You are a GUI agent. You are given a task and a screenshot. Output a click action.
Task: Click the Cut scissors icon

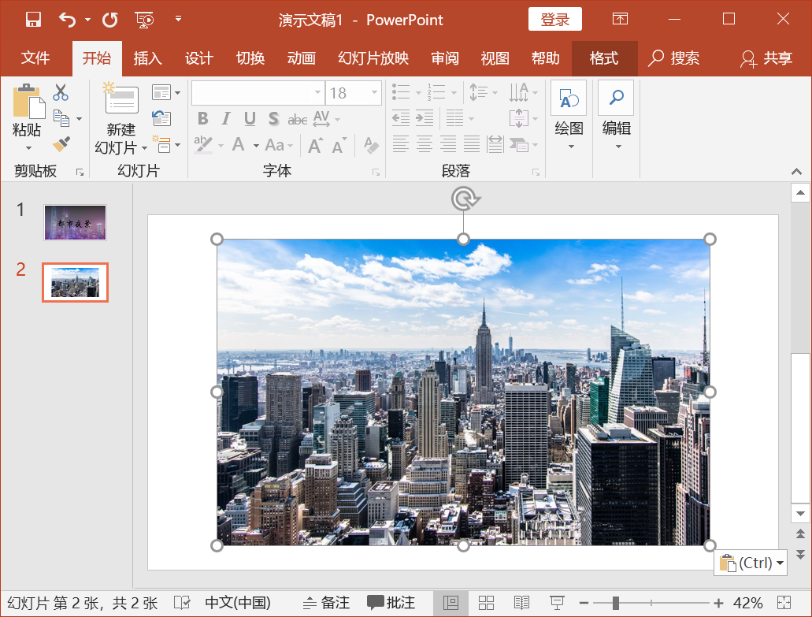tap(61, 92)
